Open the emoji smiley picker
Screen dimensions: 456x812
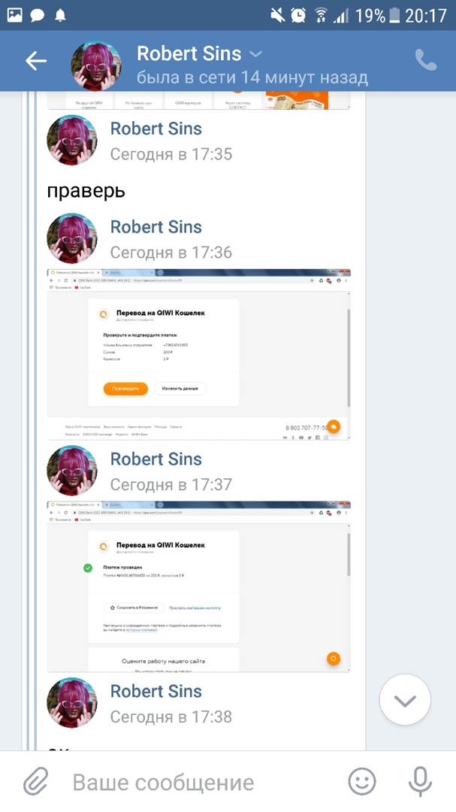pos(362,781)
